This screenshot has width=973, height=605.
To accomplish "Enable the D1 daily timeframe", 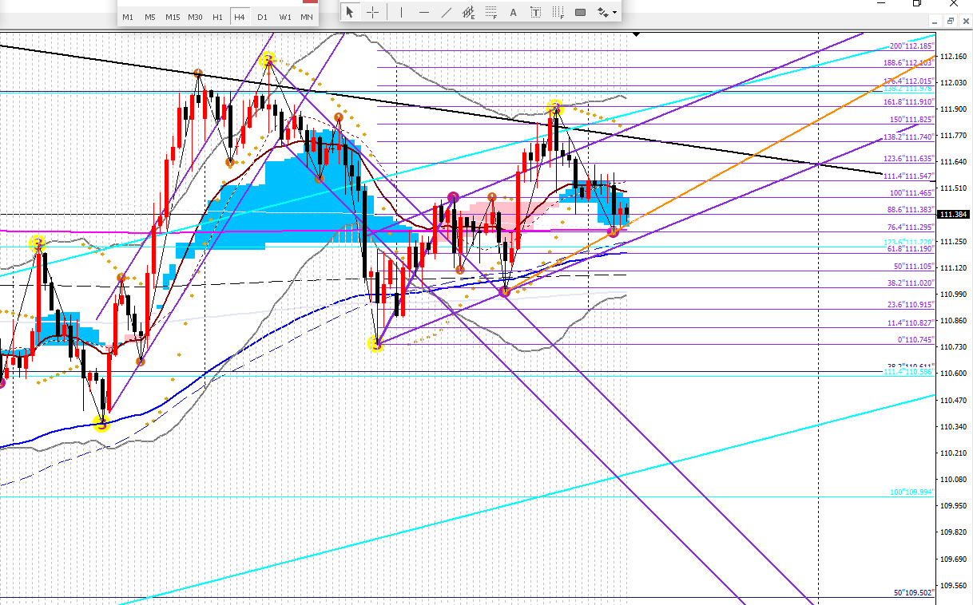I will tap(262, 17).
